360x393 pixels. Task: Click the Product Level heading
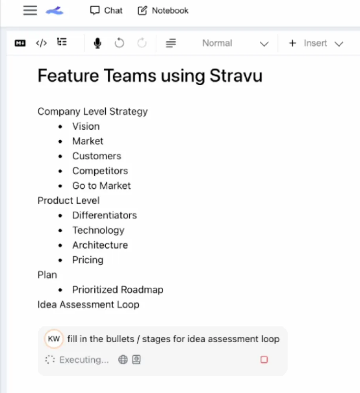coord(68,200)
